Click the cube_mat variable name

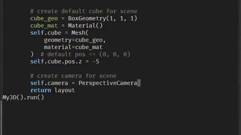pos(44,26)
